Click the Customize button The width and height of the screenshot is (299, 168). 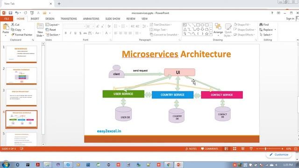tap(279, 154)
